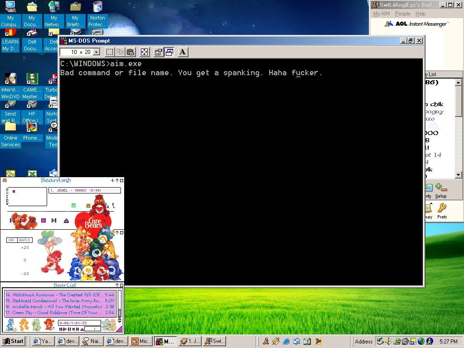The height and width of the screenshot is (348, 464).
Task: Click the Paste icon in the MS-DOS Prompt toolbar
Action: [x=130, y=52]
